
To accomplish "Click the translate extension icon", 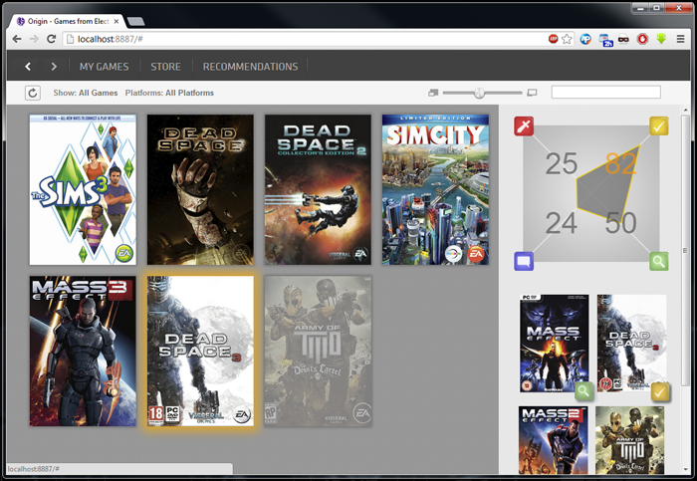I will (x=605, y=40).
